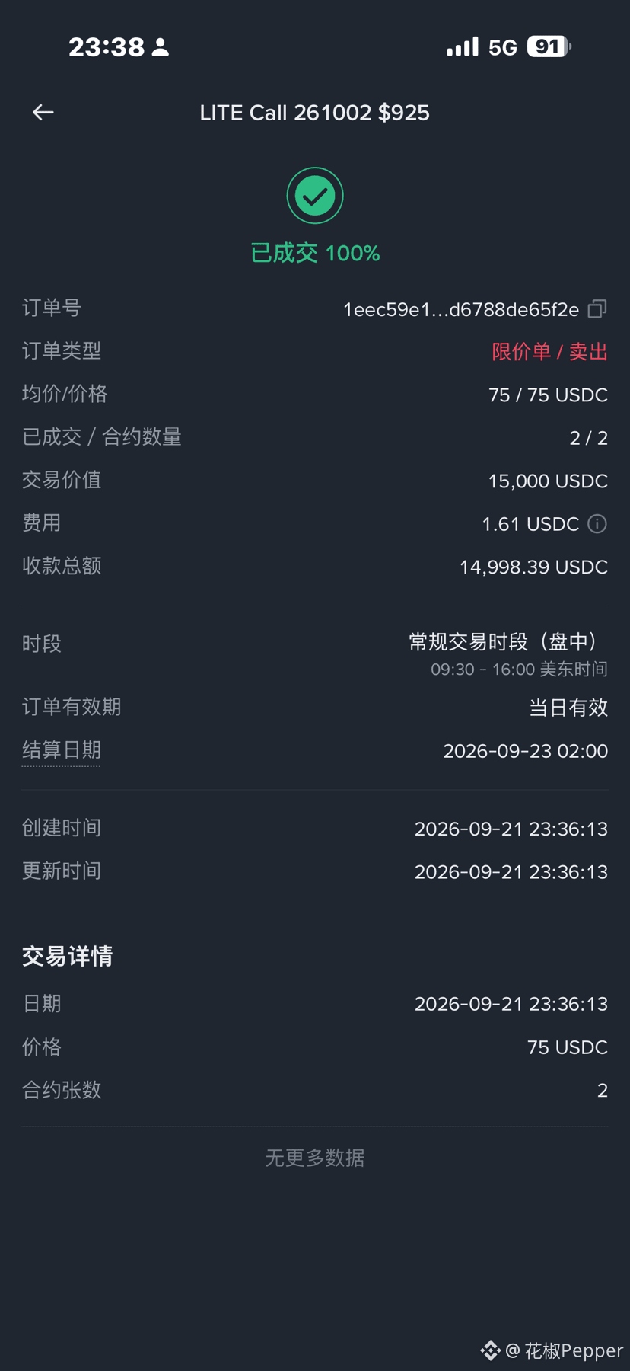Tap the 当日有效 order validity value
The height and width of the screenshot is (1371, 630).
(568, 708)
